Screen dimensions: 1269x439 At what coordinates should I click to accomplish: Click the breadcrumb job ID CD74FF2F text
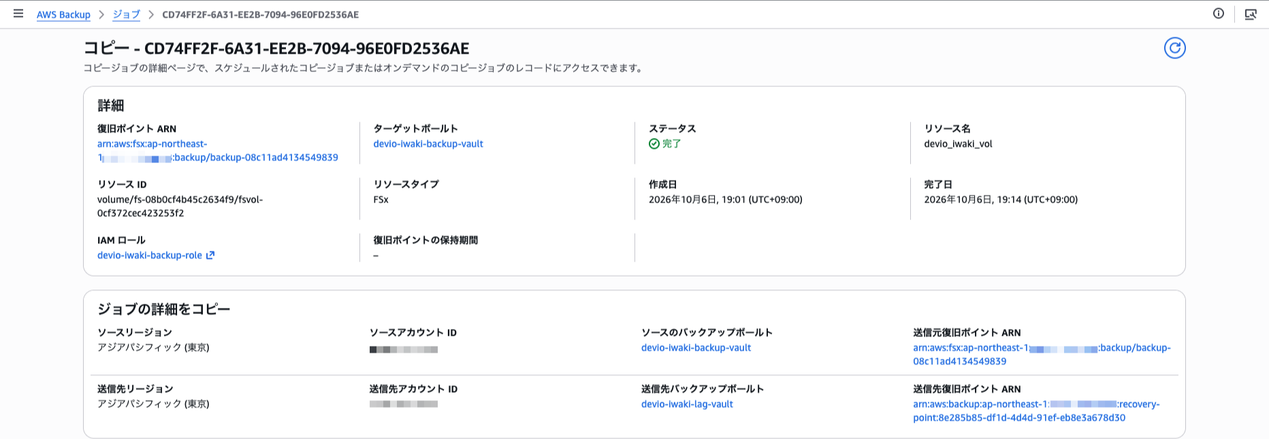(x=260, y=15)
